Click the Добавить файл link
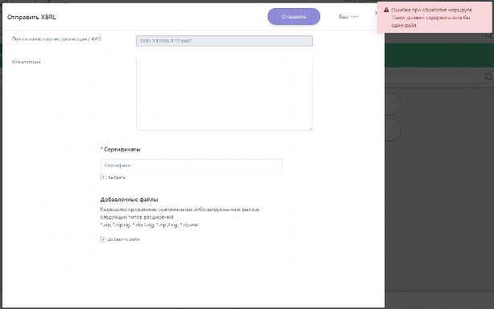Screen dimensions: 494x309 click(x=124, y=239)
